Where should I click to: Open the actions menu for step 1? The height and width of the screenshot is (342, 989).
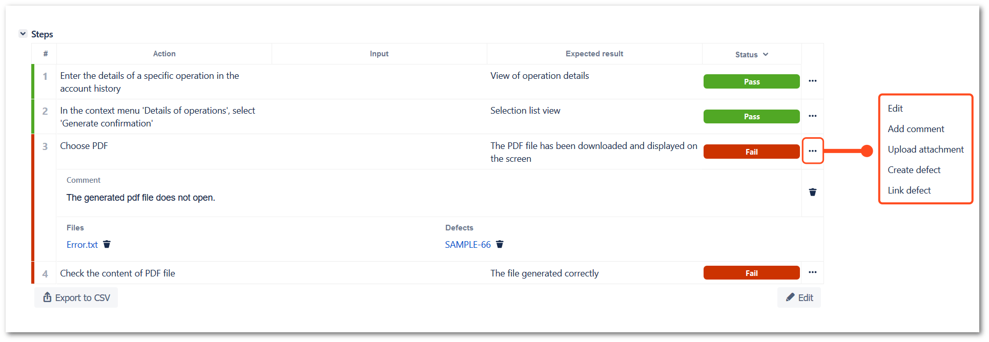tap(812, 81)
